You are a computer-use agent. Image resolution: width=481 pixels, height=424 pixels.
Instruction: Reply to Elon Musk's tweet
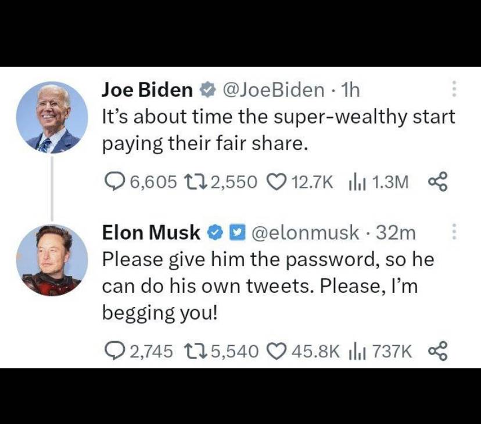112,350
